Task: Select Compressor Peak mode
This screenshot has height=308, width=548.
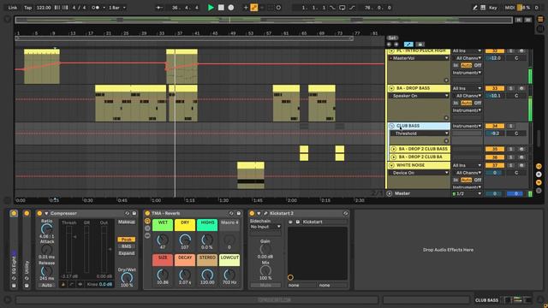Action: coord(127,240)
